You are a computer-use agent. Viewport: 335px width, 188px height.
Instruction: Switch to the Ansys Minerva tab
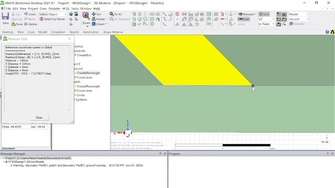click(x=113, y=32)
